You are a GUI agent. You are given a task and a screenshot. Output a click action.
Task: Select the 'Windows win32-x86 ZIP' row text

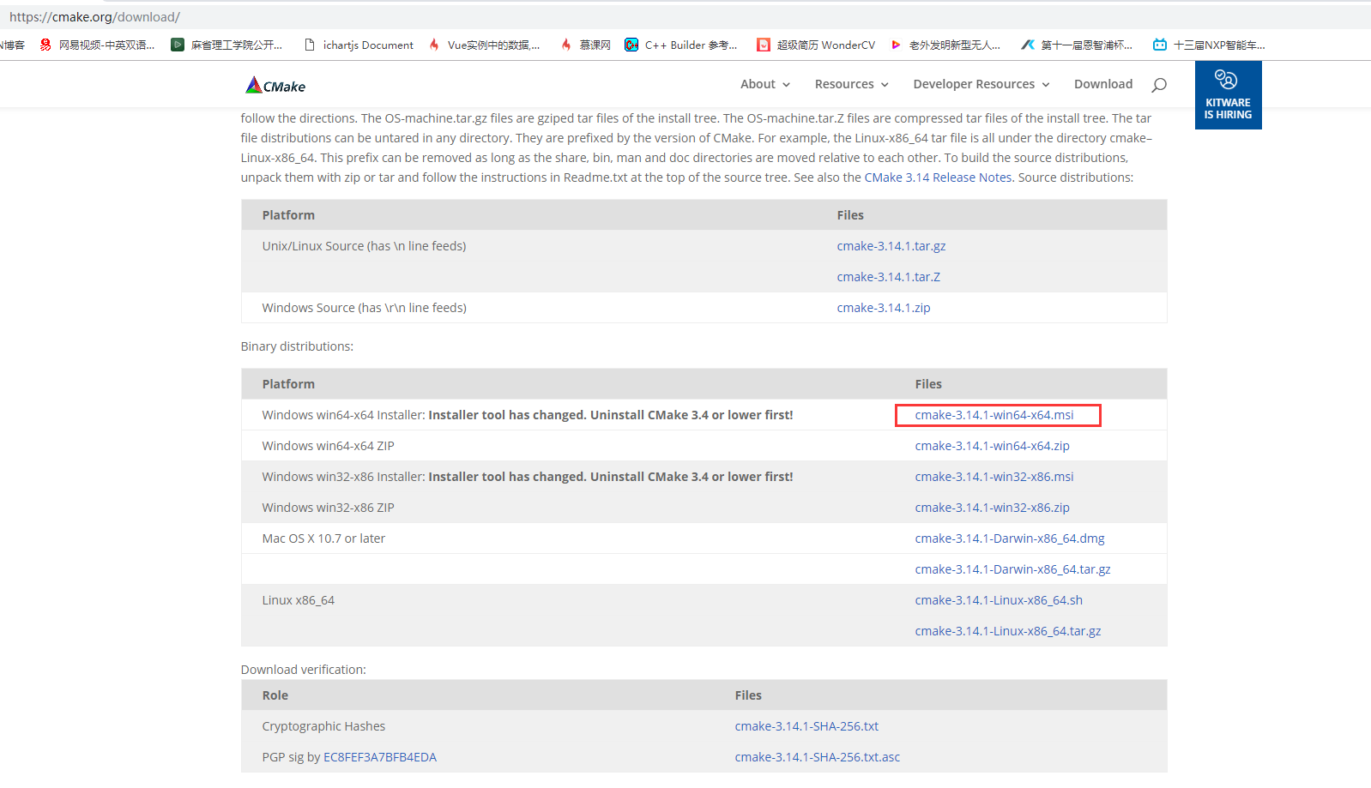[329, 508]
